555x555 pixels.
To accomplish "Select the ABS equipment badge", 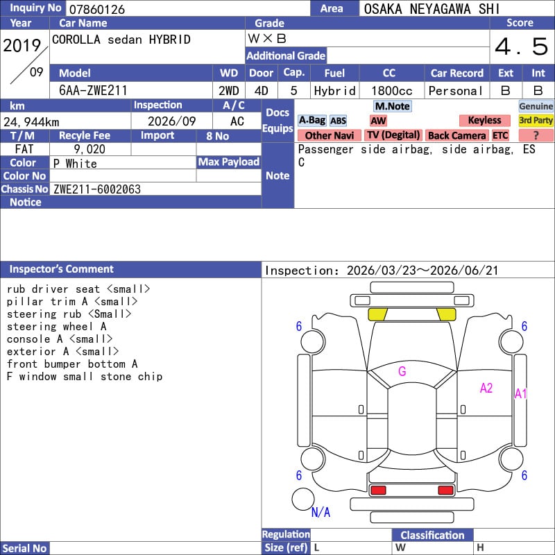I will click(x=338, y=121).
